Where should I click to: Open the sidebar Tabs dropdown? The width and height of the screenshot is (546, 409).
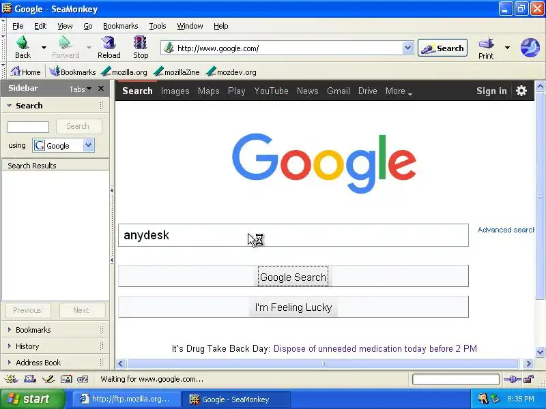[x=81, y=89]
